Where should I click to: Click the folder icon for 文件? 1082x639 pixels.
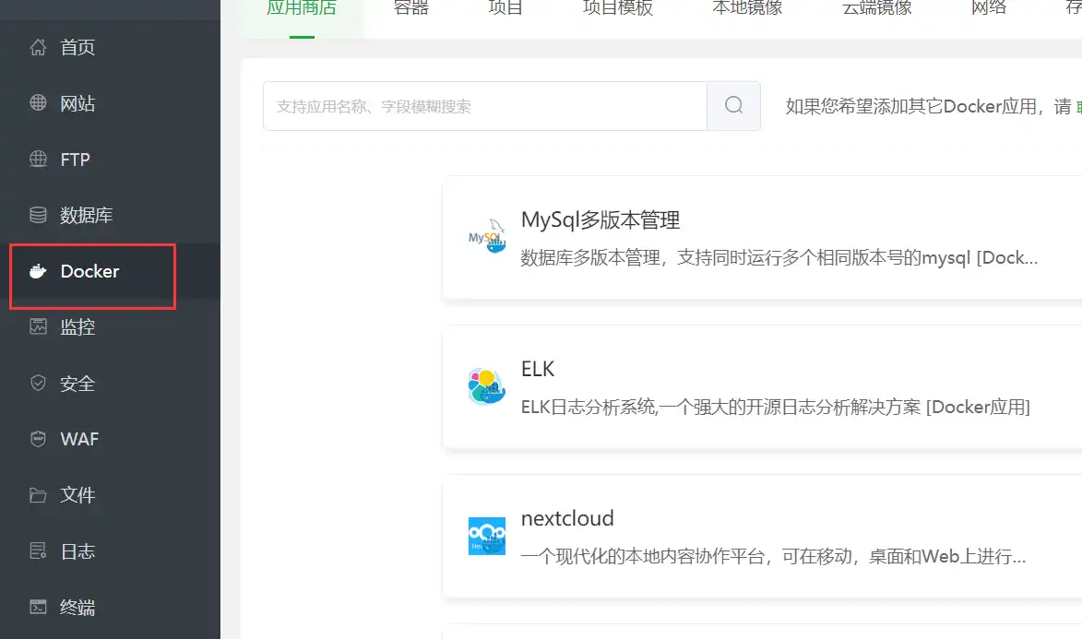click(38, 495)
